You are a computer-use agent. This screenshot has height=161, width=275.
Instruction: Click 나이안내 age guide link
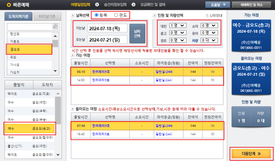[x=216, y=15]
